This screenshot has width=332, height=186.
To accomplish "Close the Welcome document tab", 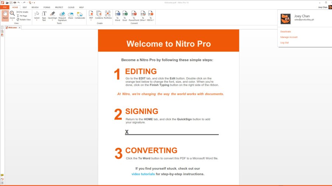I will pyautogui.click(x=20, y=28).
